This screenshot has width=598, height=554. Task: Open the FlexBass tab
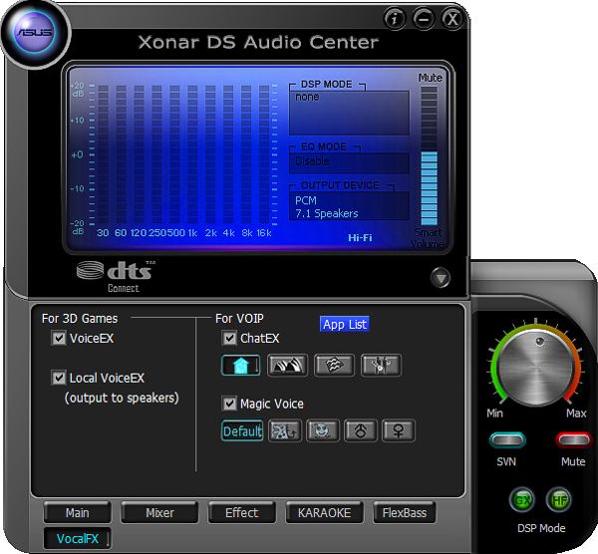[405, 513]
